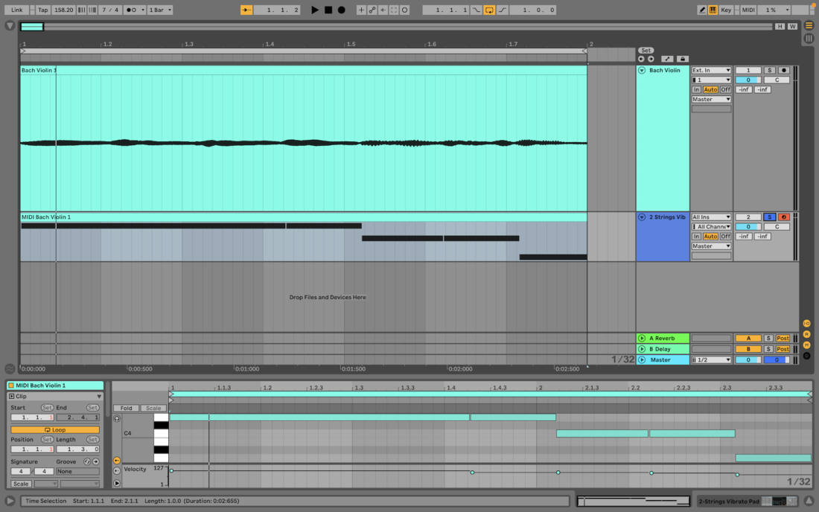This screenshot has height=512, width=819.
Task: Toggle the Follow playback button
Action: (246, 10)
